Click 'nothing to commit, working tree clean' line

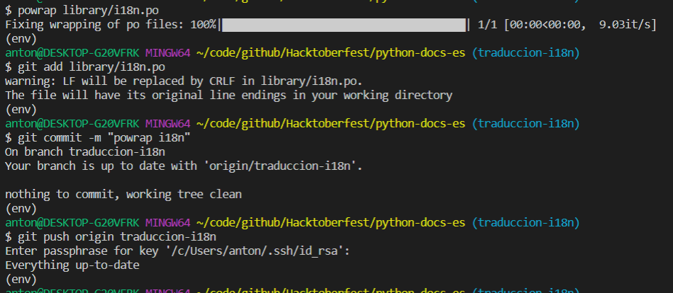pyautogui.click(x=123, y=195)
